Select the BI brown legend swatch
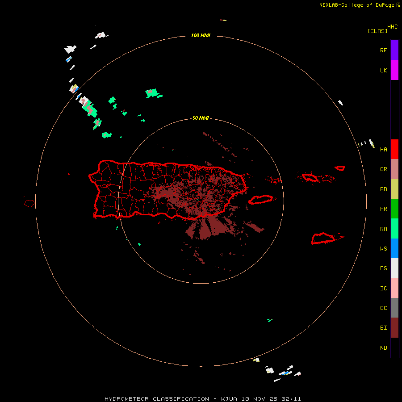This screenshot has height=402, width=402. [394, 328]
